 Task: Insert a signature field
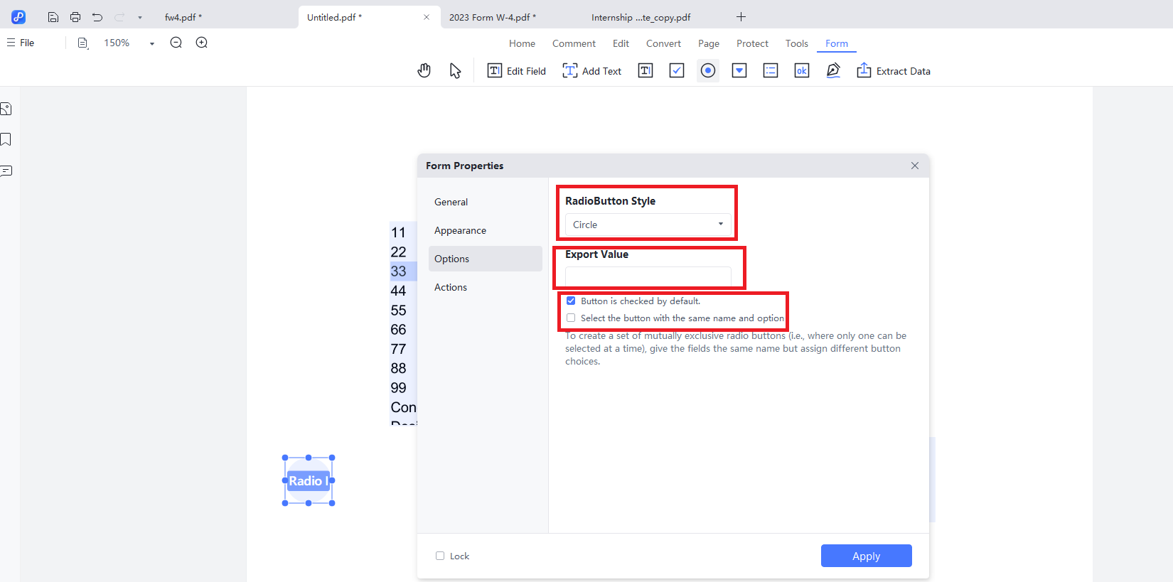(833, 70)
